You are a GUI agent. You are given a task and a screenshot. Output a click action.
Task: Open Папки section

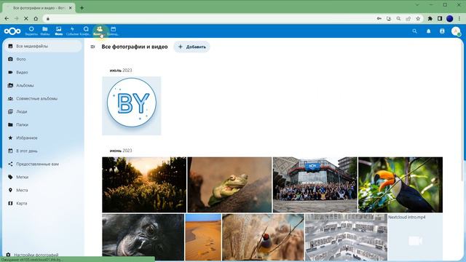pyautogui.click(x=43, y=124)
